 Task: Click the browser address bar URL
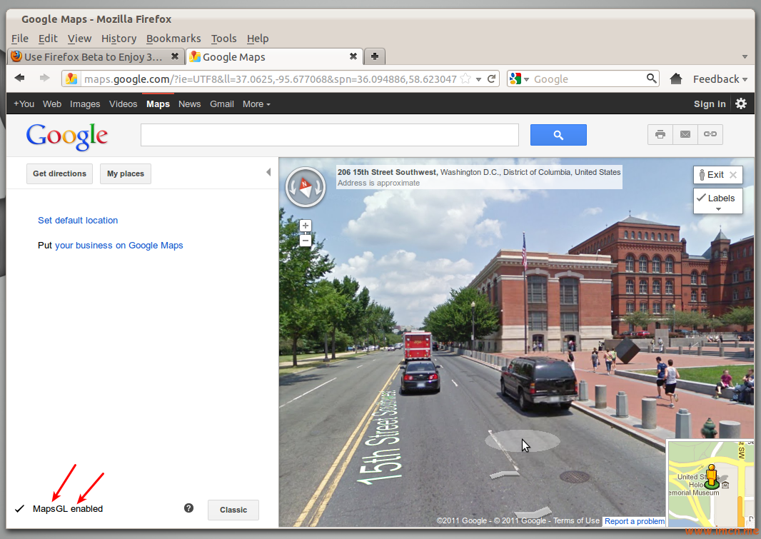(x=271, y=79)
